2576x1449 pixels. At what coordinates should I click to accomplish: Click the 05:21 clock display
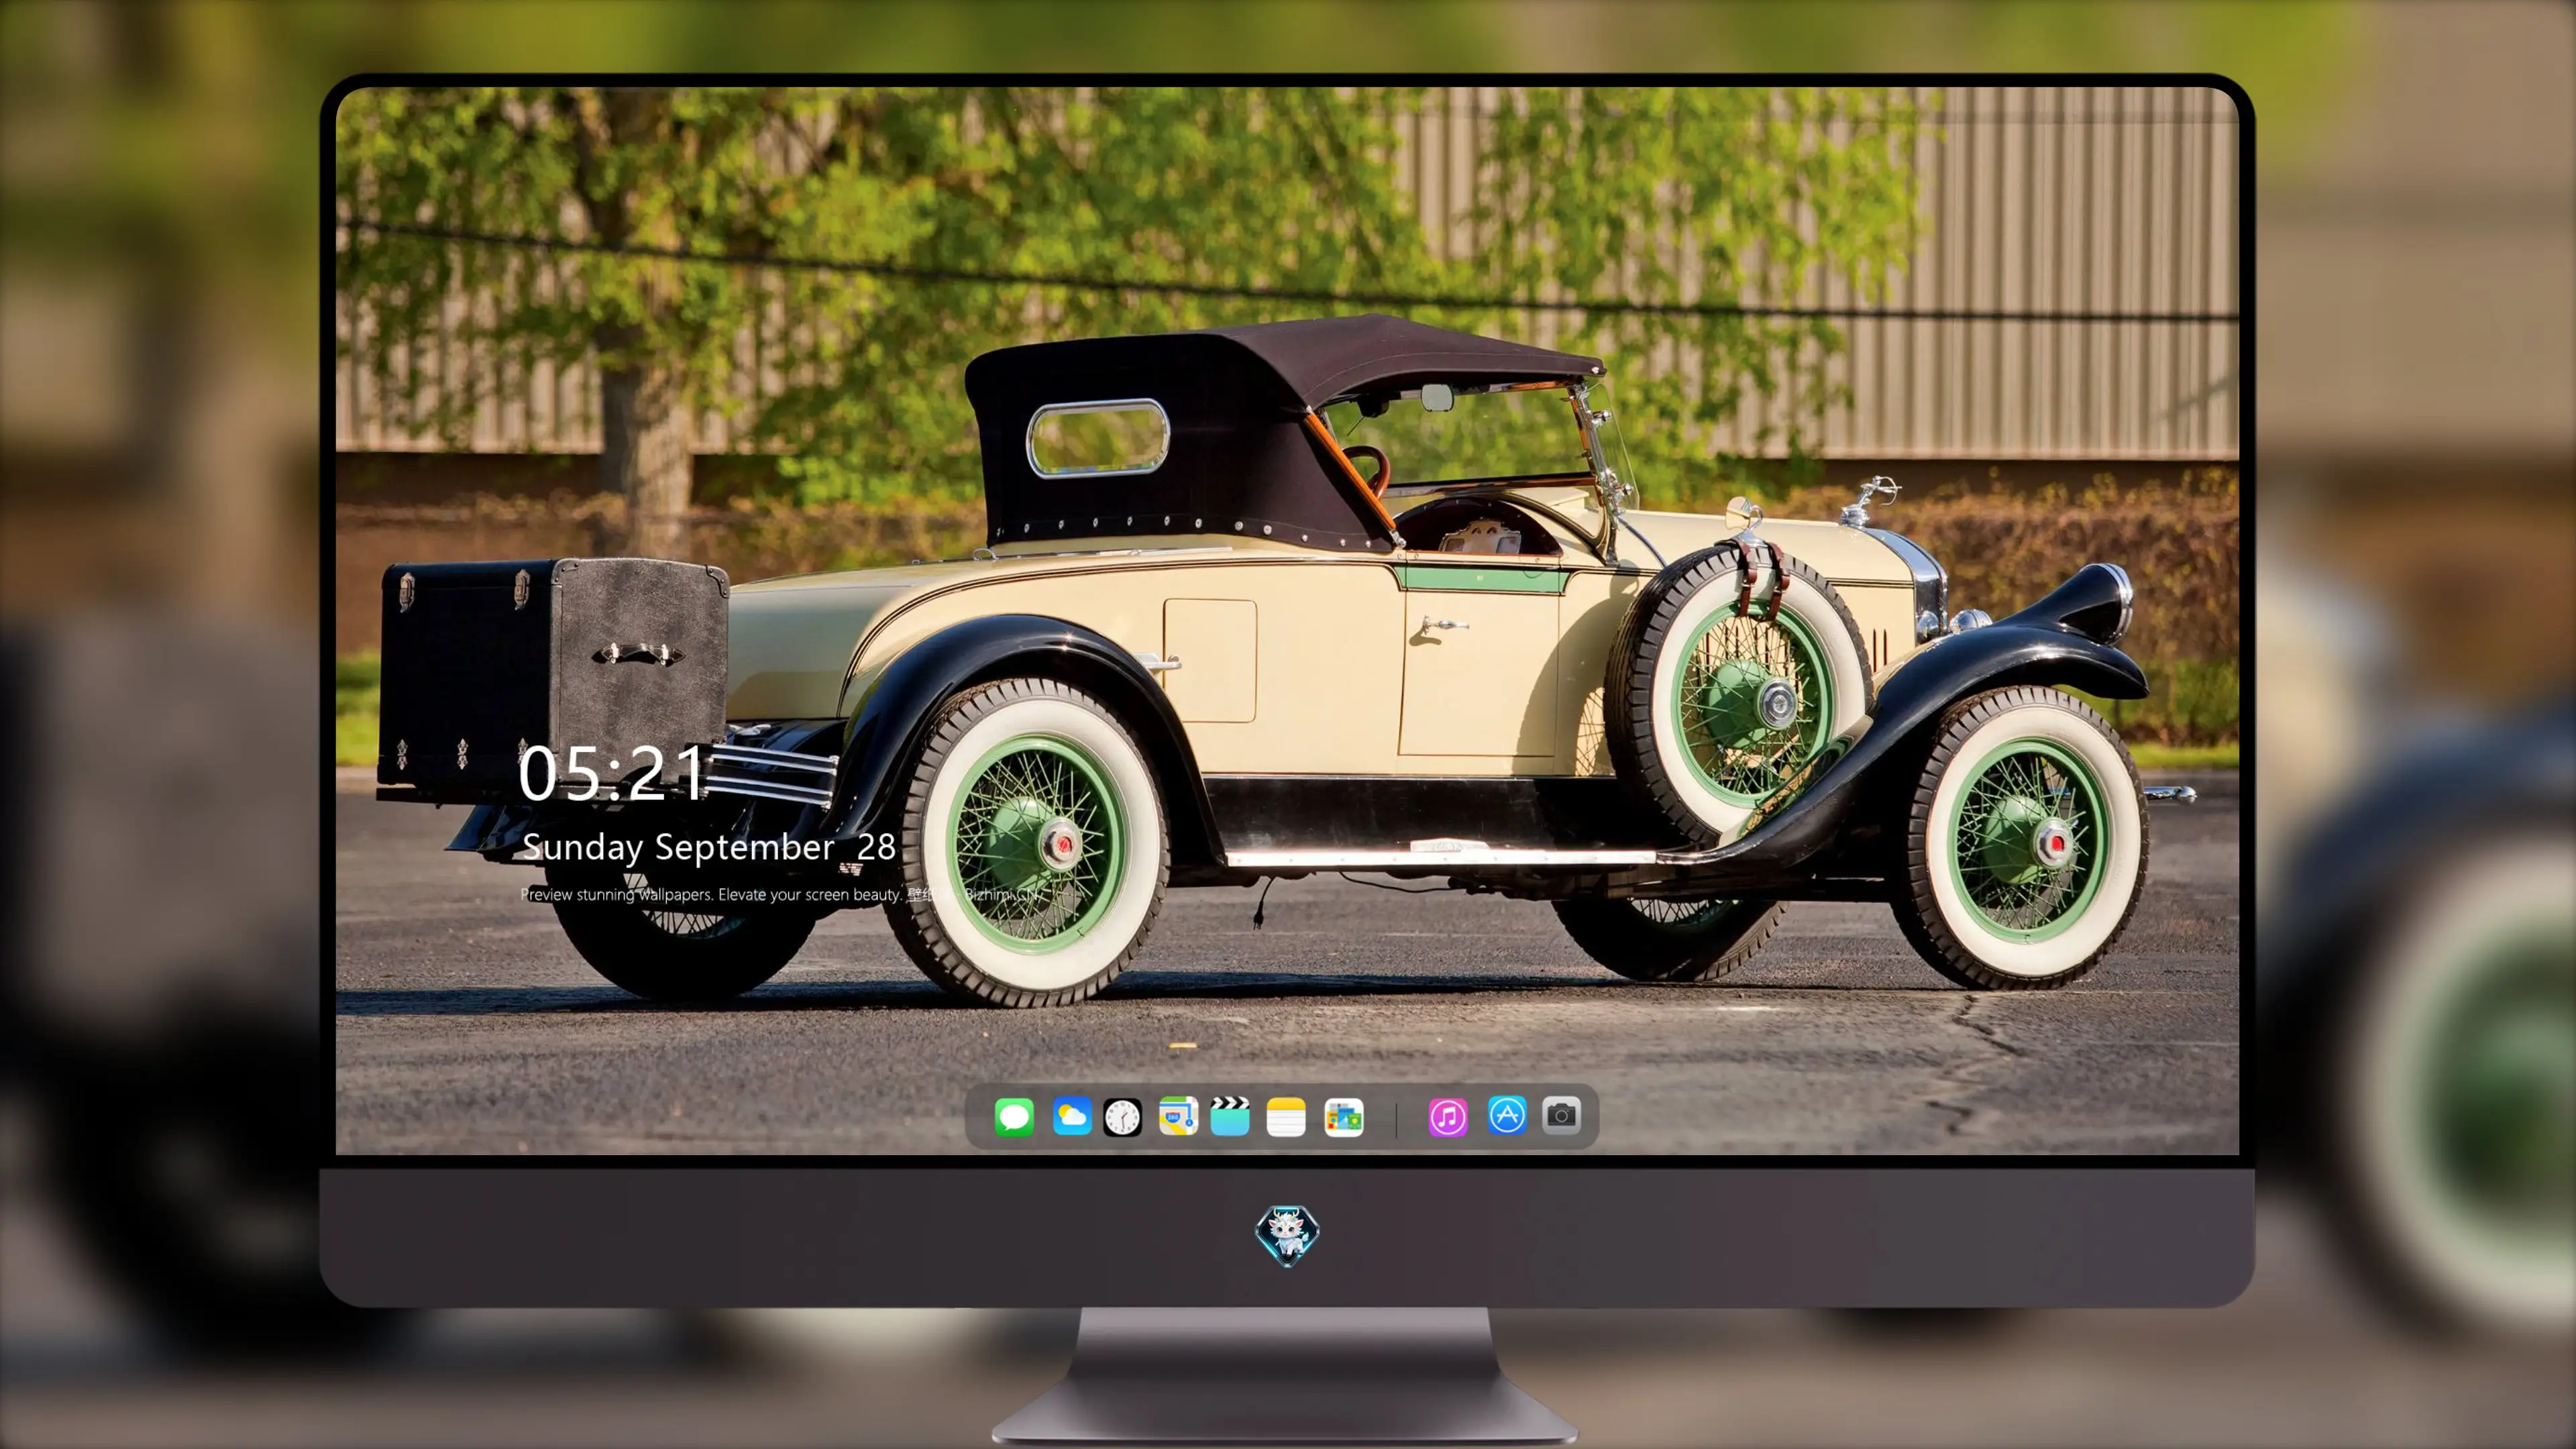[x=612, y=773]
